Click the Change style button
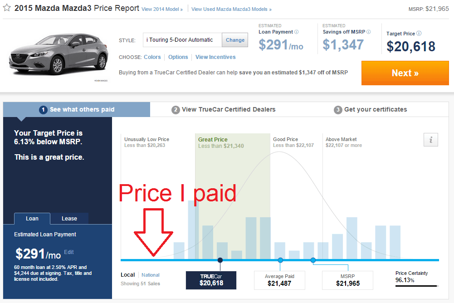 coord(235,40)
